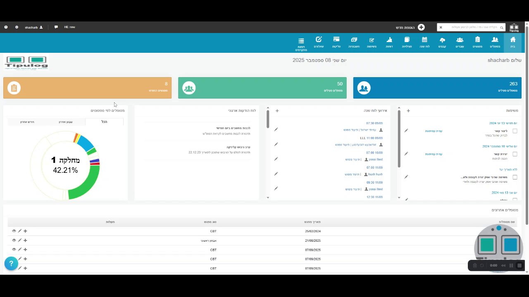
Task: Check the task 'יצירת קשר' checkbox
Action: coord(515,154)
